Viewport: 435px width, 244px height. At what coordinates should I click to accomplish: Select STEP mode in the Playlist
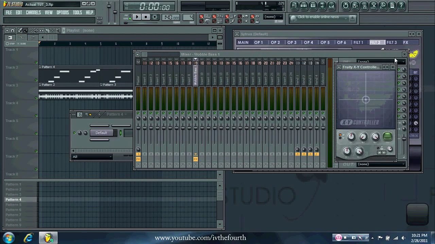pyautogui.click(x=10, y=44)
